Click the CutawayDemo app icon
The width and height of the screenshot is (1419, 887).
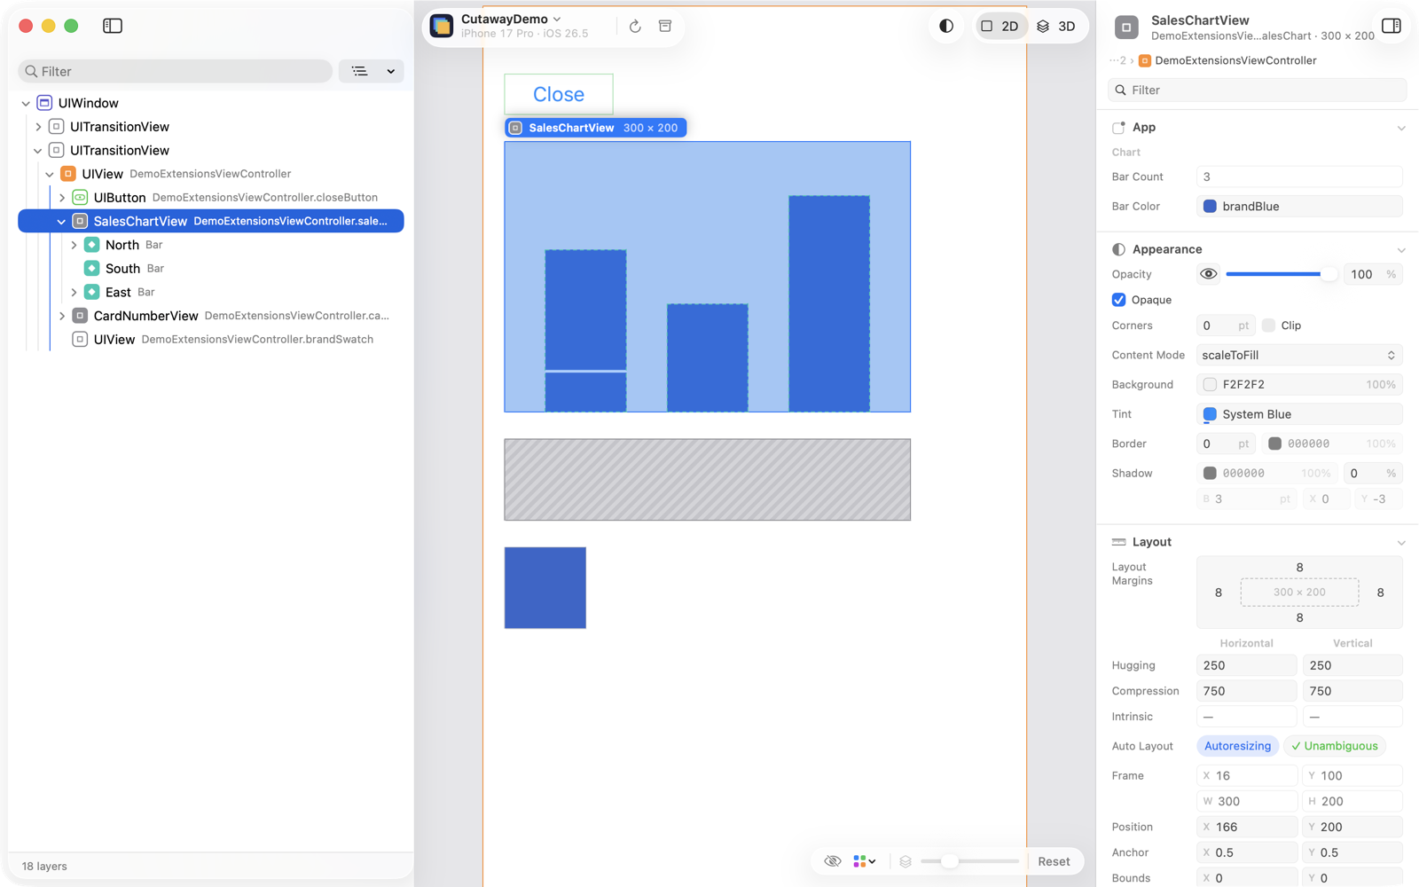pyautogui.click(x=442, y=26)
